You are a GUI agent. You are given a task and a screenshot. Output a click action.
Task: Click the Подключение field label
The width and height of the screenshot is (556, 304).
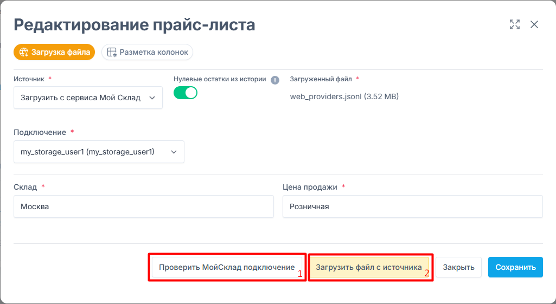click(40, 132)
